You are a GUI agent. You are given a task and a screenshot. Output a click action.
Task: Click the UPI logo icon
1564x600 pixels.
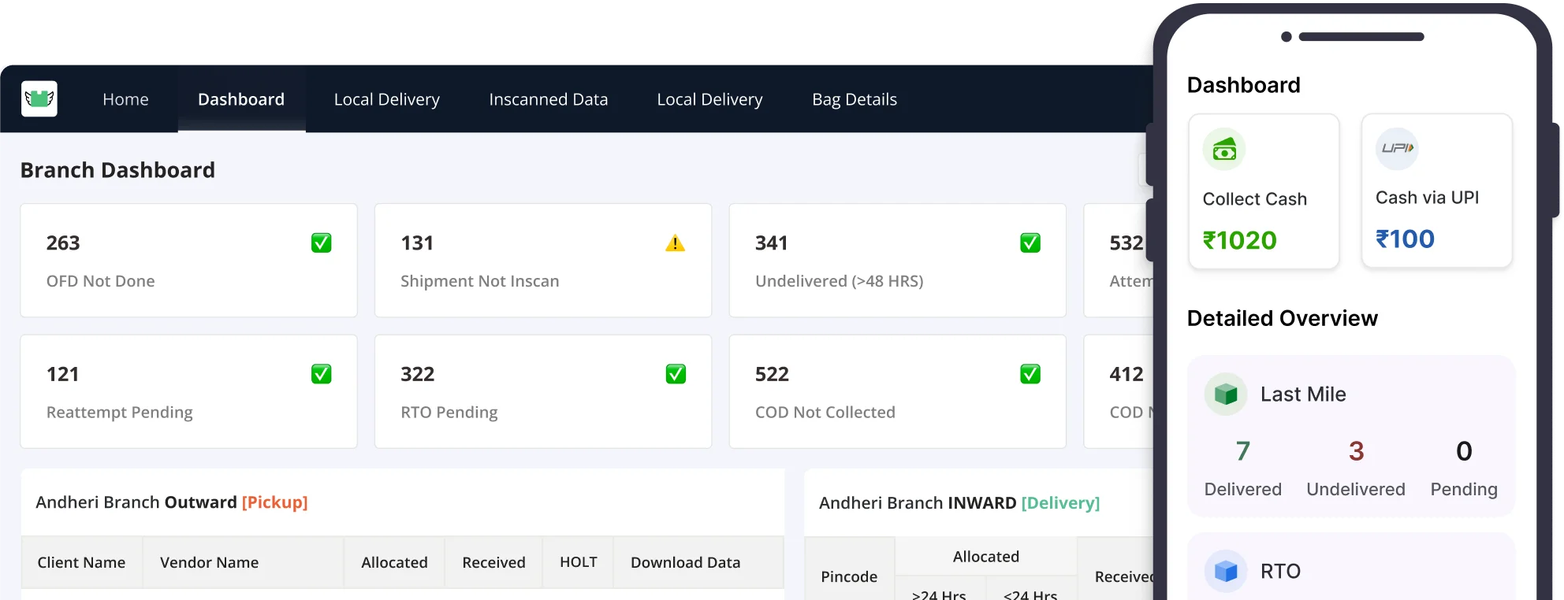1396,148
